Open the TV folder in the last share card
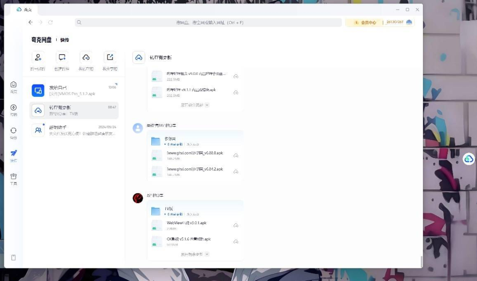Image resolution: width=477 pixels, height=281 pixels. pos(156,211)
